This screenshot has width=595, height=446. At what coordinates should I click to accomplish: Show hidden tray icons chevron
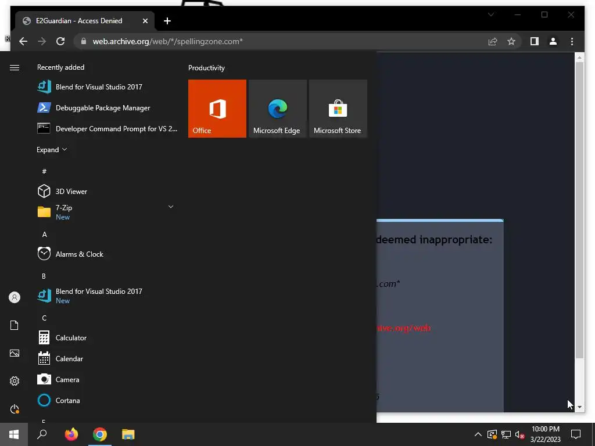click(478, 434)
